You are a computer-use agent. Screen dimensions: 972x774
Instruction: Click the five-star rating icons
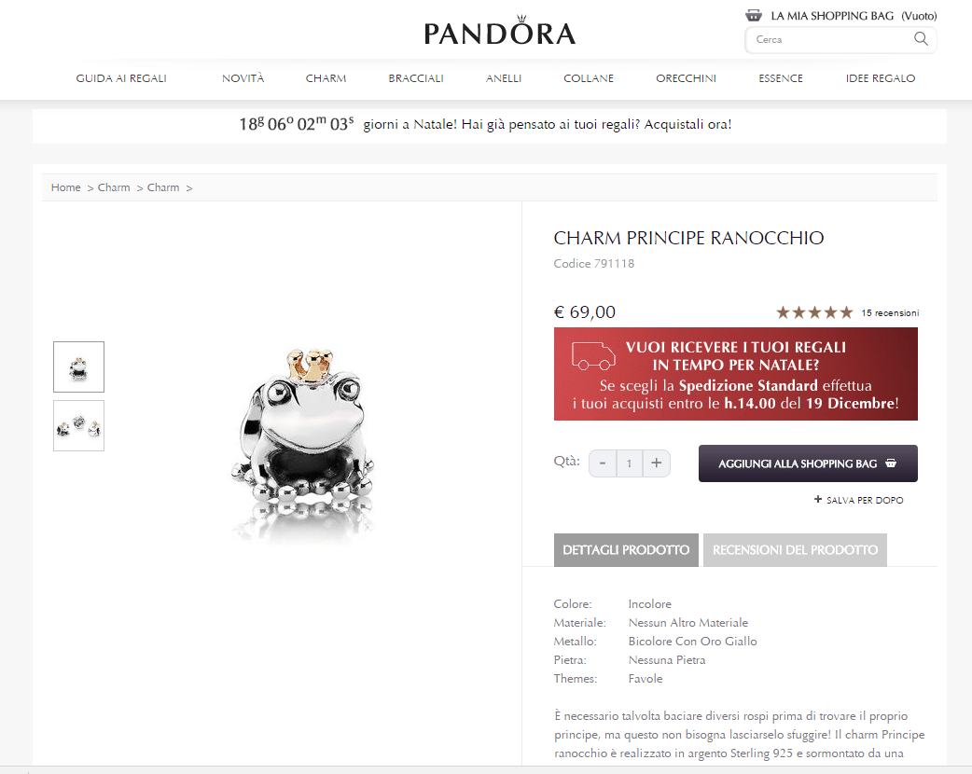coord(814,312)
